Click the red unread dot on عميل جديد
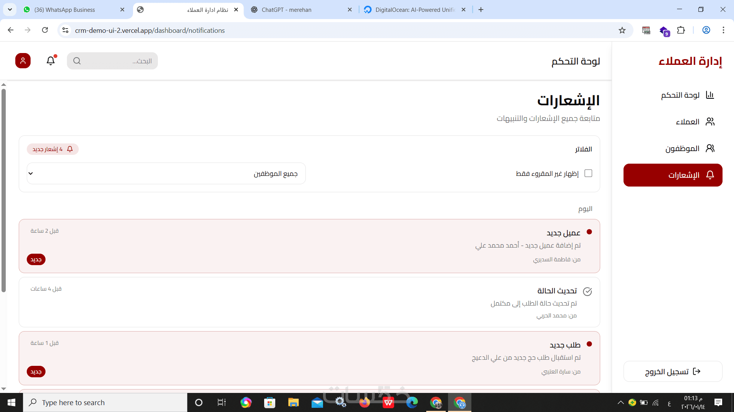 point(589,232)
